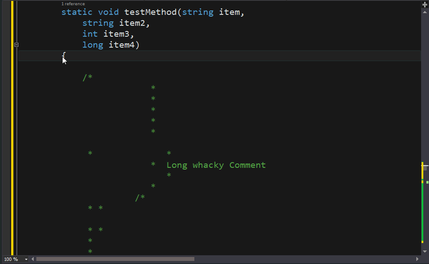429x264 pixels.
Task: Place cursor on testMethod name
Action: pos(151,12)
